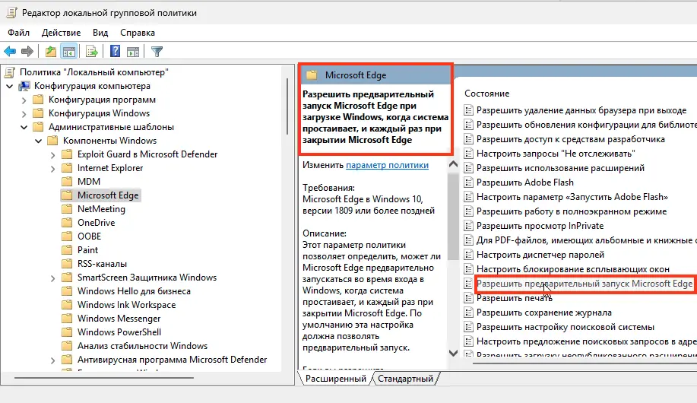Select policy Разрешить настройку поисковой системы
The width and height of the screenshot is (697, 403).
(x=566, y=328)
